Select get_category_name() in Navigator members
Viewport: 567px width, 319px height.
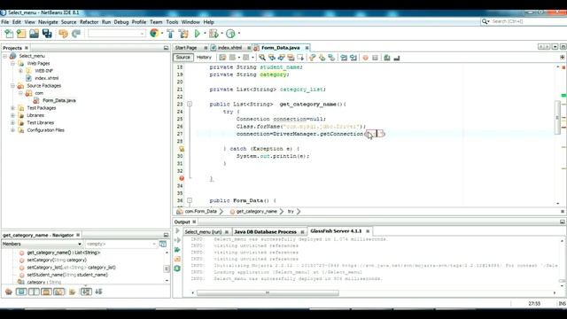point(63,253)
